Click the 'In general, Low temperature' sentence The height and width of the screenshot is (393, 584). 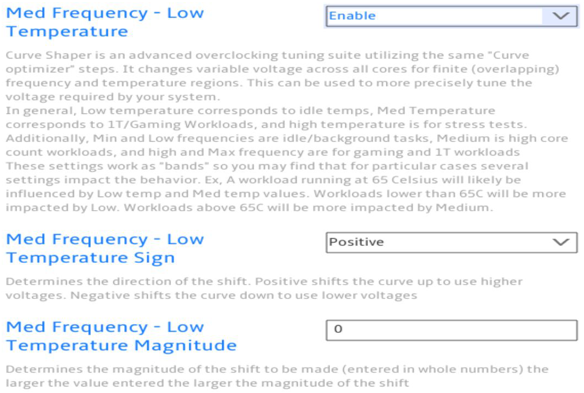[266, 117]
